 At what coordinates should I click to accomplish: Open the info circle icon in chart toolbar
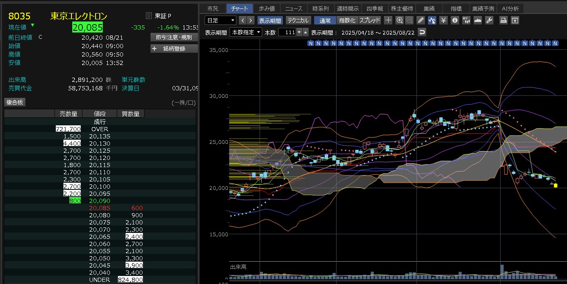[455, 20]
